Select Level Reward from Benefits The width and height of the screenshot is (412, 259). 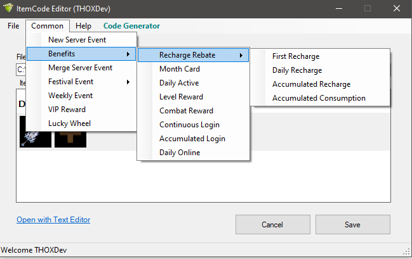click(x=181, y=97)
